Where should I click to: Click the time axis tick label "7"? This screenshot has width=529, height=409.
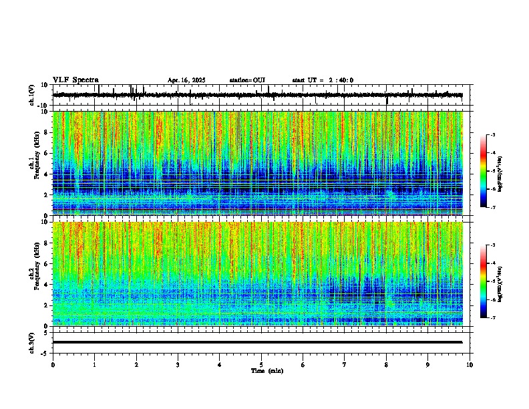point(345,365)
